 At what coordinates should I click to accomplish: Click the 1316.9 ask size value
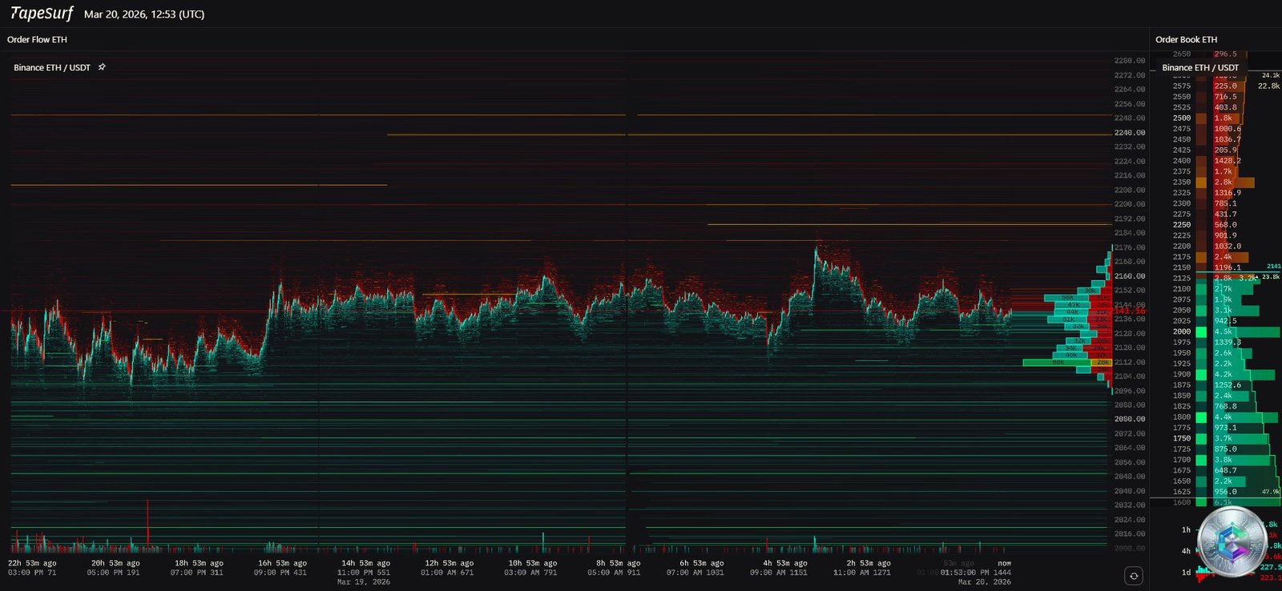(x=1227, y=192)
